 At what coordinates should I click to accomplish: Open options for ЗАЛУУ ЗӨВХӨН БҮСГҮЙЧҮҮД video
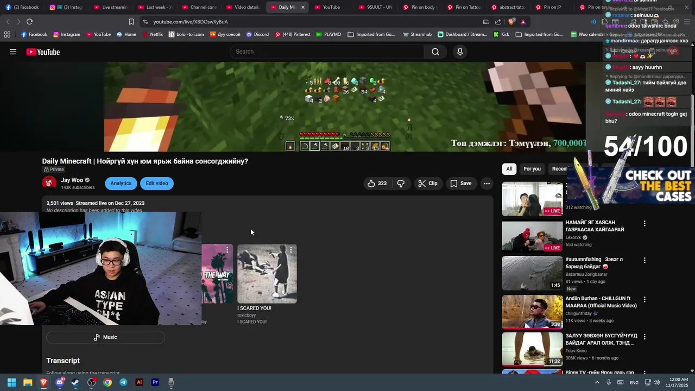pyautogui.click(x=645, y=337)
